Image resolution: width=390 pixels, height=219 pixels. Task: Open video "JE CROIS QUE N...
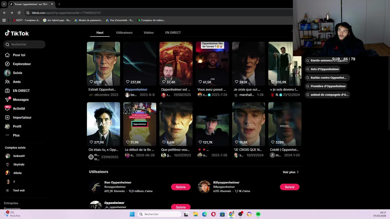[x=248, y=124]
